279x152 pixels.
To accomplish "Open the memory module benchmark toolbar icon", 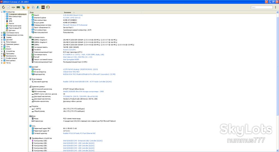I will point(18,7).
